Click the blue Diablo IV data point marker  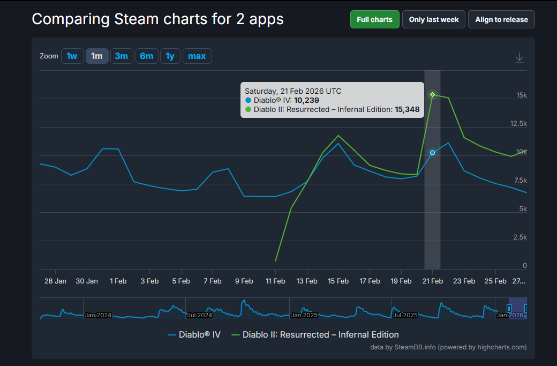pos(433,153)
